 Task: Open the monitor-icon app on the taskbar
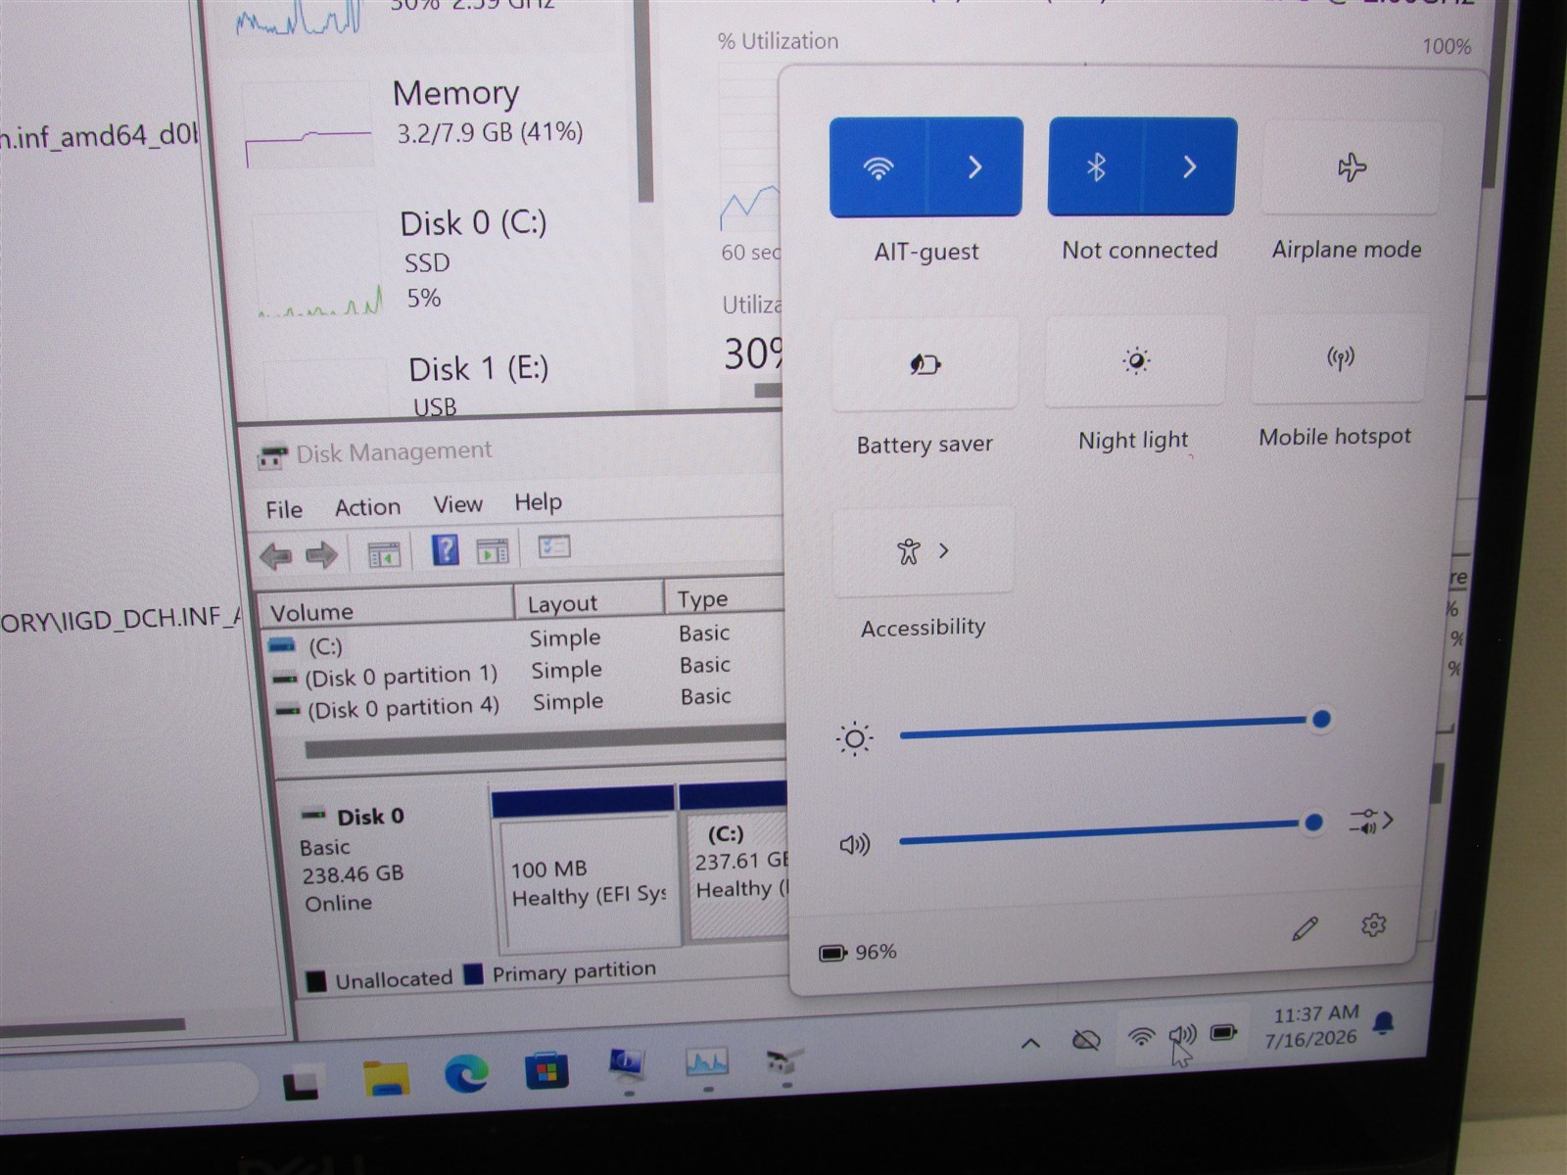(x=627, y=1065)
